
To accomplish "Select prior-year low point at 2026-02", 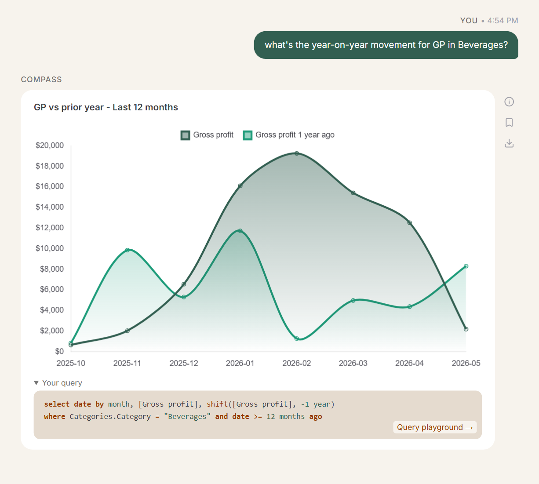I will tap(297, 338).
